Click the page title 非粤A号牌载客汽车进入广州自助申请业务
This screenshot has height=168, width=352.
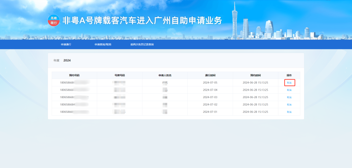(142, 20)
